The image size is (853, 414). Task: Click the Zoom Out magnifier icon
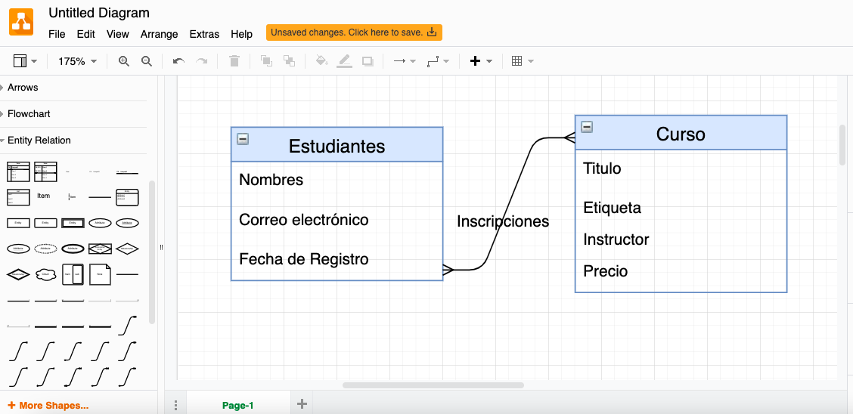147,61
